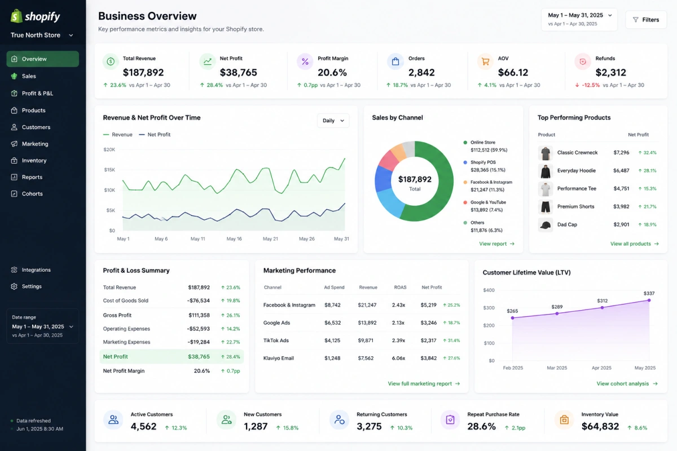Select the highlighted Net Profit row in P&L
677x451 pixels.
pos(172,357)
